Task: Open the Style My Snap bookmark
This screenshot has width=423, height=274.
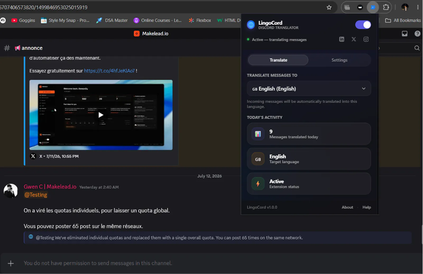Action: pos(65,20)
